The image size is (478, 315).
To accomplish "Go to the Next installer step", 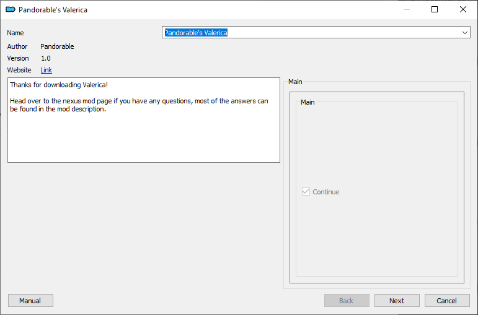I will click(397, 301).
